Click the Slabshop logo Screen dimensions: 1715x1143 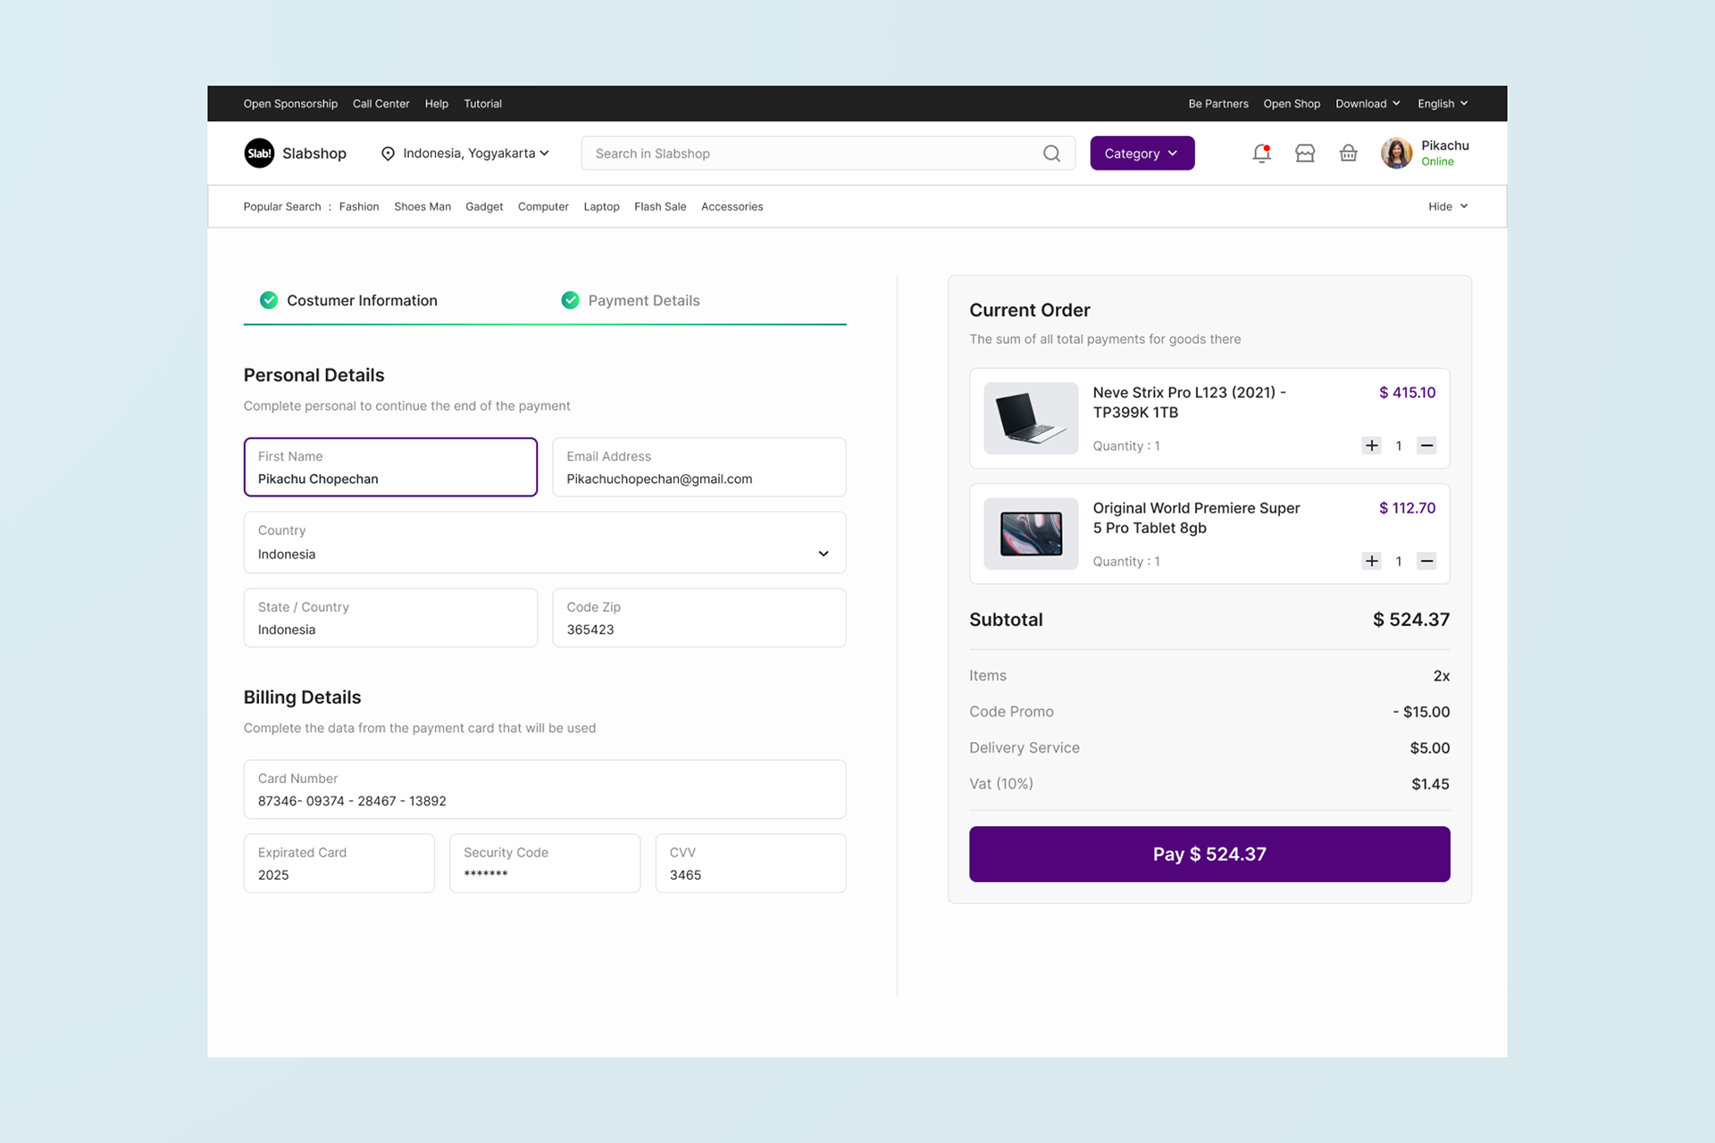pos(259,154)
